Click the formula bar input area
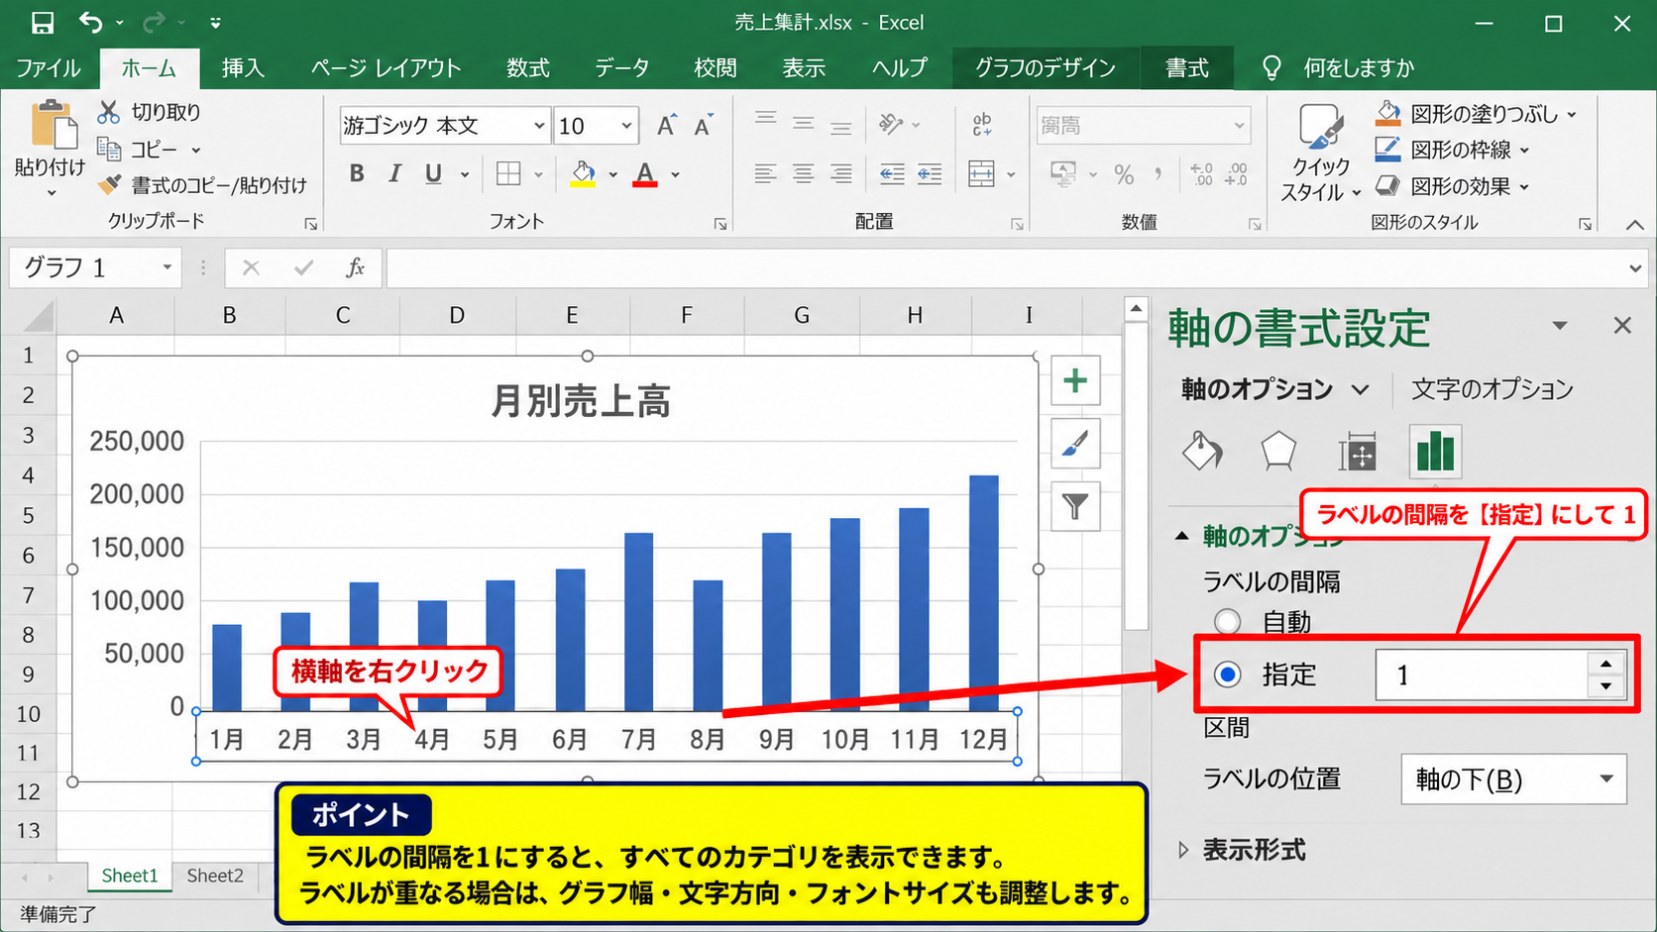1657x932 pixels. (1006, 267)
